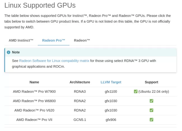The image size is (182, 131).
Task: Select 'AMD Radeon™ Pro W6800' cell
Action: pos(34,101)
